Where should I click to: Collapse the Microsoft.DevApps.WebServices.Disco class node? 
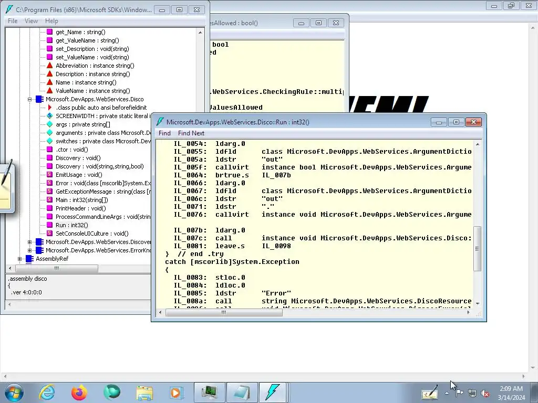point(29,99)
